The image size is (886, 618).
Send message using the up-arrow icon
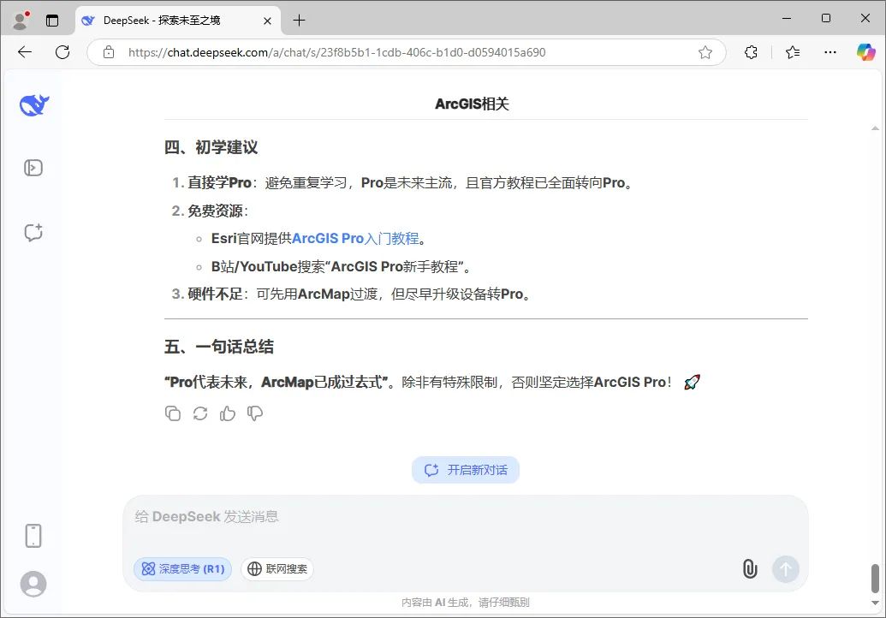point(786,568)
